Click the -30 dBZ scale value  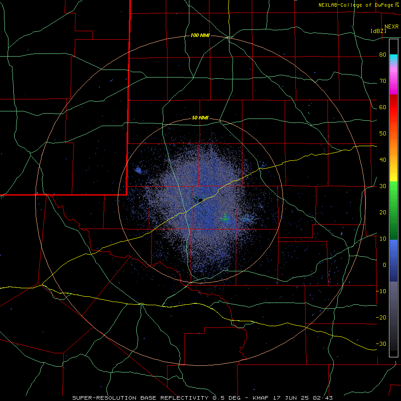tap(381, 344)
